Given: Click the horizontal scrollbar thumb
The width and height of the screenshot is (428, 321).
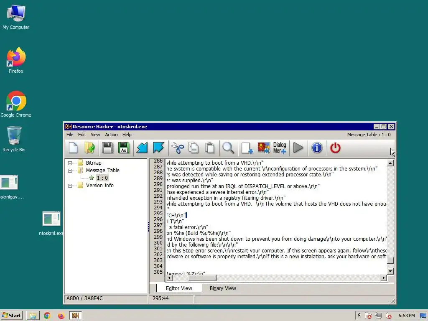Looking at the screenshot, I should [202, 278].
